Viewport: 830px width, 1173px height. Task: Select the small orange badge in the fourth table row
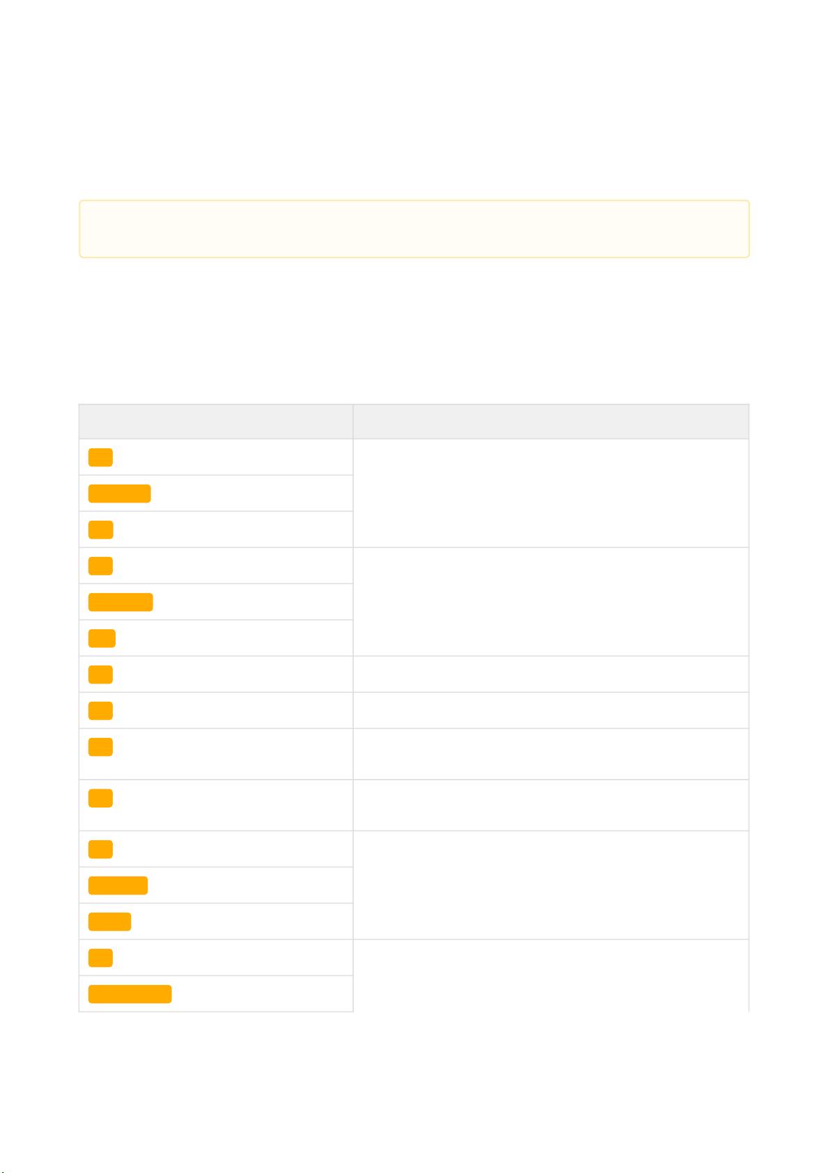101,566
